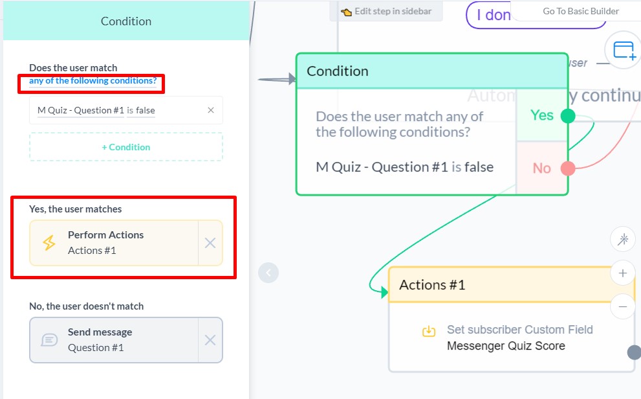
Task: Zoom out using the minus icon
Action: pos(622,306)
